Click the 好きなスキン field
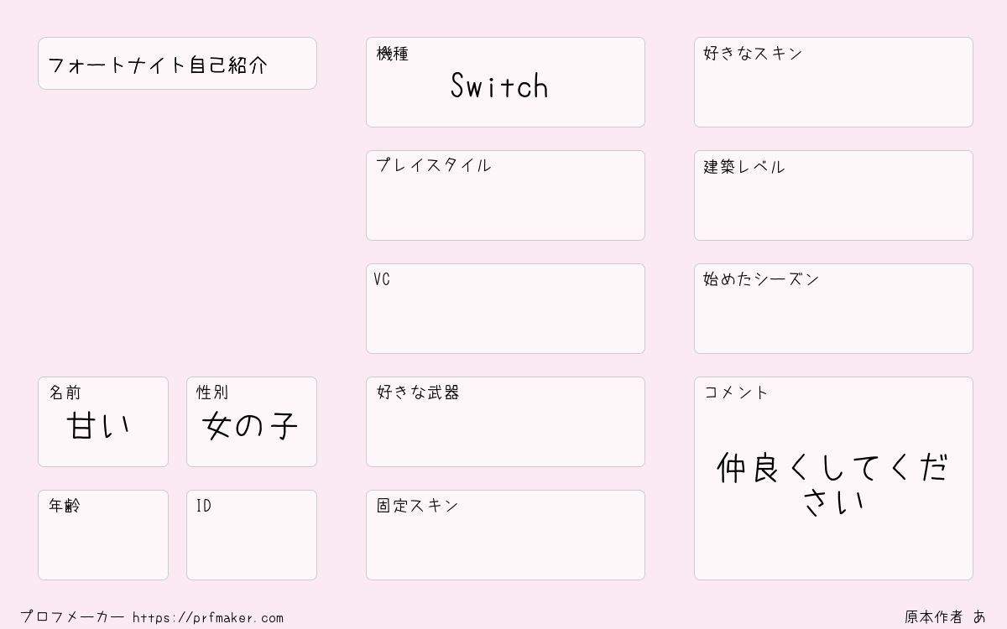This screenshot has width=1007, height=629. (833, 82)
